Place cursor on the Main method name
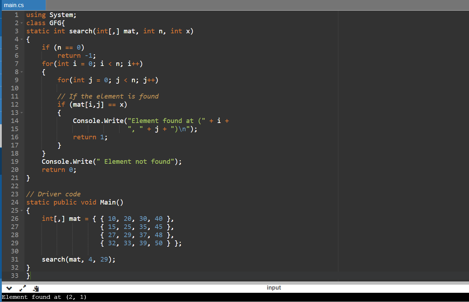Screen dimensions: 469x302 coord(107,202)
